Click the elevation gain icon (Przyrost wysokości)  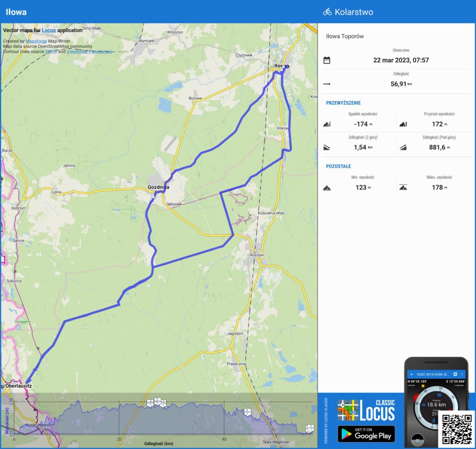click(x=403, y=124)
